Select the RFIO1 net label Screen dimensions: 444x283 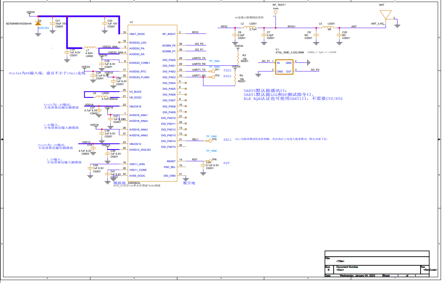291,26
